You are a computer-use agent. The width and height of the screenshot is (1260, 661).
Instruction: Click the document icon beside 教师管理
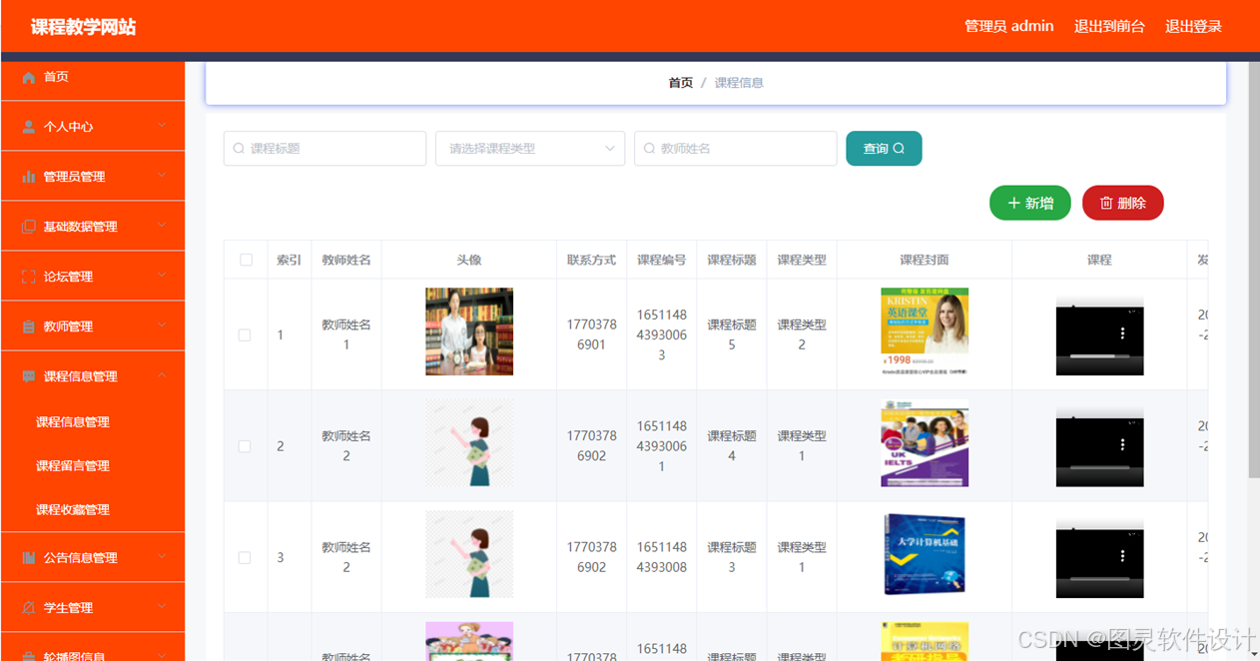[29, 327]
